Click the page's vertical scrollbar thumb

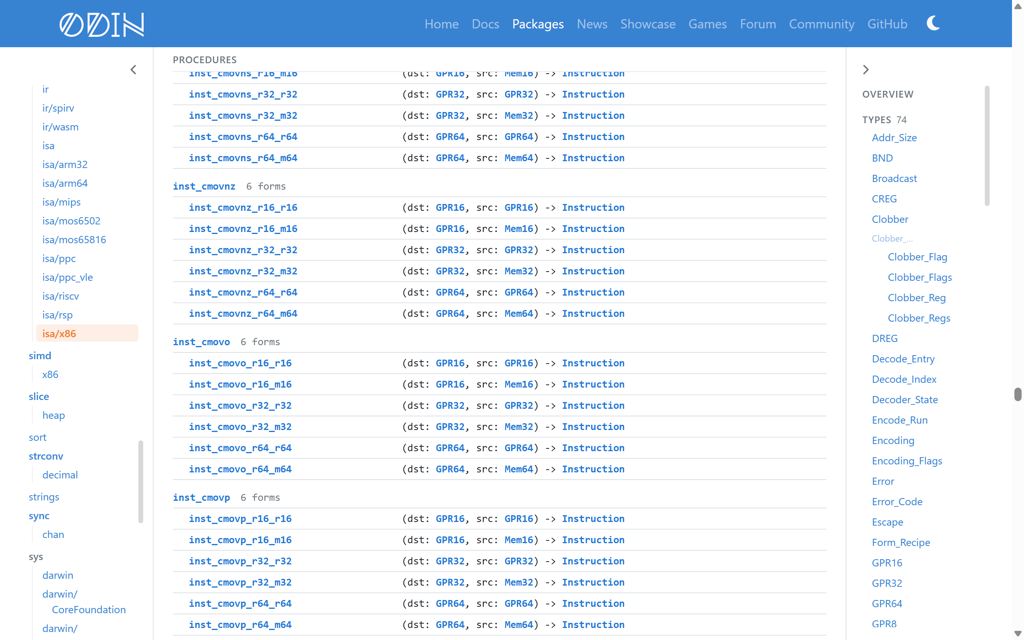point(1018,394)
